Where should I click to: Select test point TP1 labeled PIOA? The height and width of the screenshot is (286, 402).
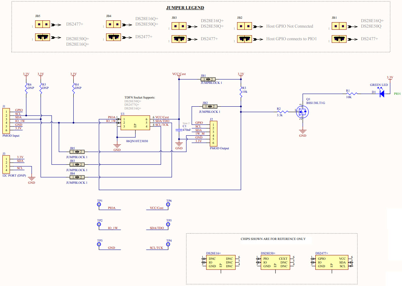click(99, 204)
